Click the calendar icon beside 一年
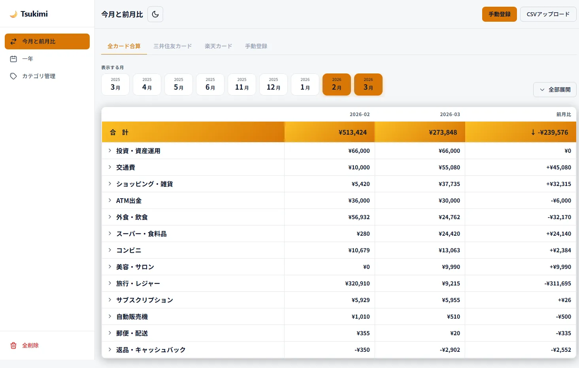This screenshot has width=579, height=368. tap(13, 59)
